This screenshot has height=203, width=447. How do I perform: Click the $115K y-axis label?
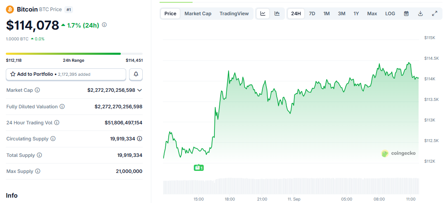click(x=430, y=37)
